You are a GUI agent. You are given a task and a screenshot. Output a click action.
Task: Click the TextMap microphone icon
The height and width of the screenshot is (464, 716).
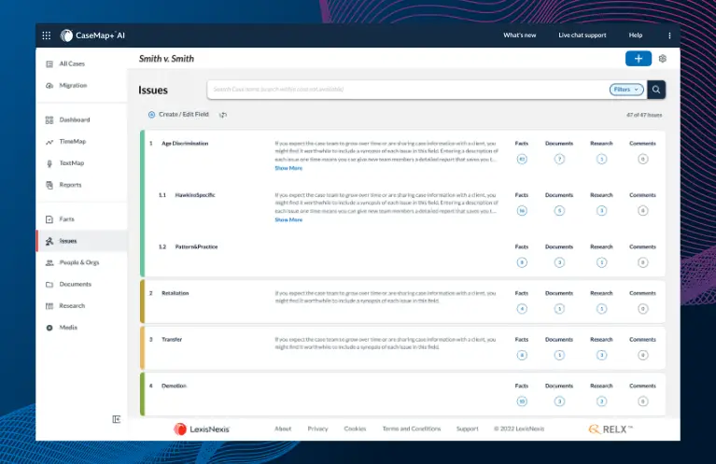click(x=49, y=163)
